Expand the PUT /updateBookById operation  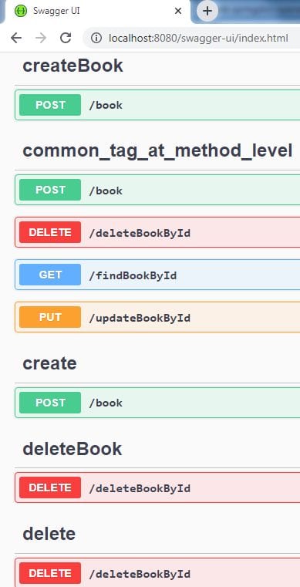pyautogui.click(x=157, y=317)
